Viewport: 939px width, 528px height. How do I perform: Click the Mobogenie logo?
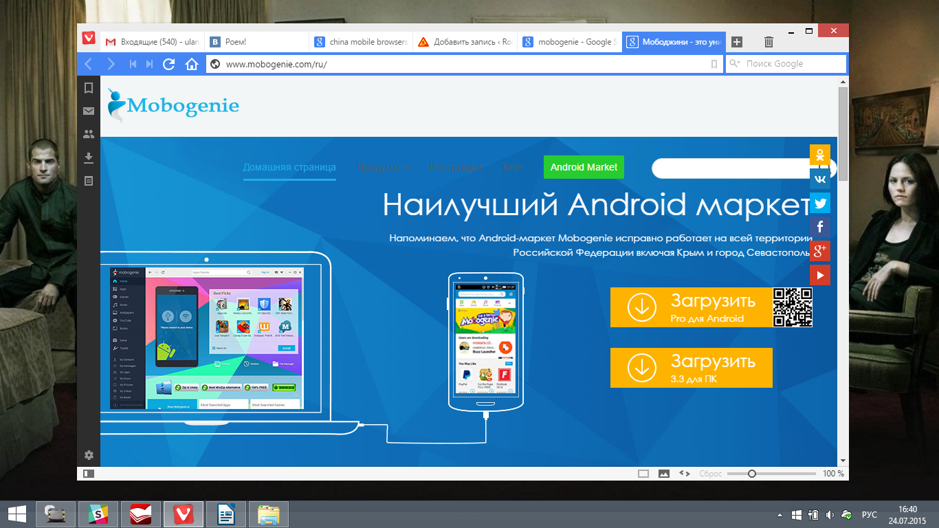tap(174, 105)
